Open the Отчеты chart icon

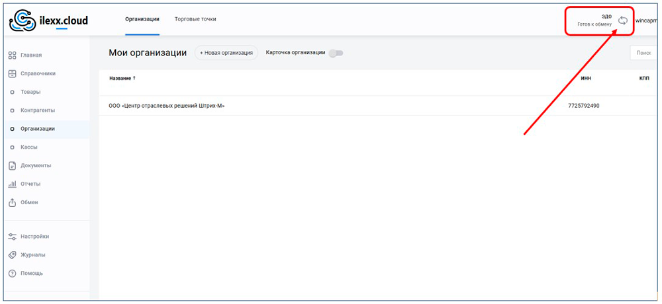point(12,184)
